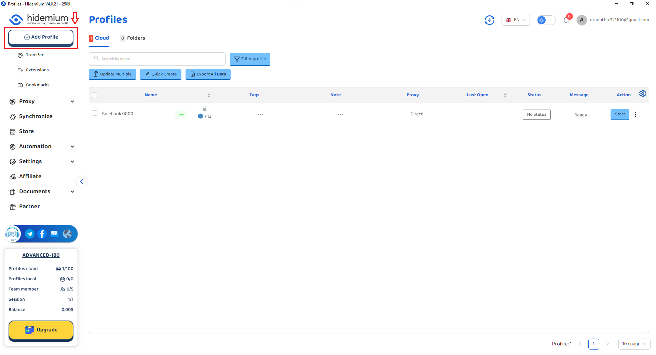Click the cloud sync refresh icon
The height and width of the screenshot is (355, 656).
[489, 20]
